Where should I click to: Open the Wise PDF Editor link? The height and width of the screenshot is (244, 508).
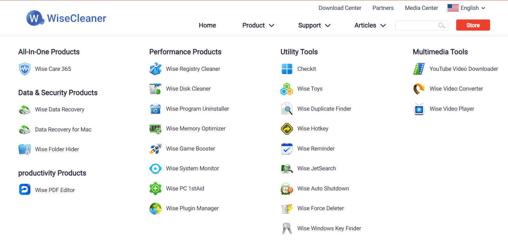[55, 190]
